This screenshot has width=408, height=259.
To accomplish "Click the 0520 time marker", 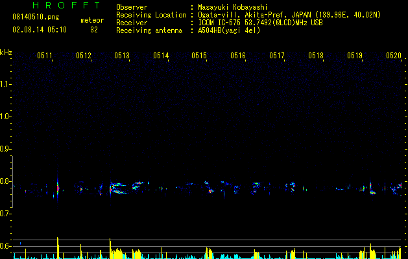I will pyautogui.click(x=394, y=55).
